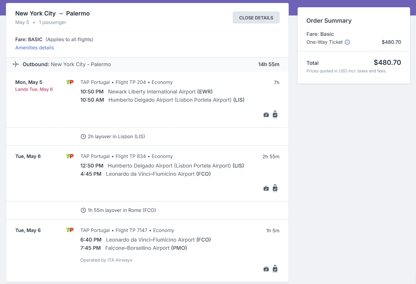
Task: Open the Amenities details link
Action: point(35,48)
